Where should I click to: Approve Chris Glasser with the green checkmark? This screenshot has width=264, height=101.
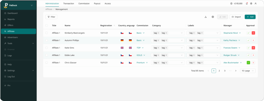point(248,63)
